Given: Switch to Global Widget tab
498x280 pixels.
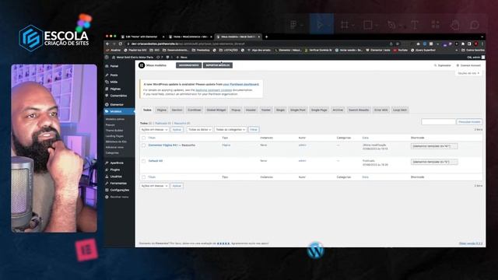Looking at the screenshot, I should 216,110.
